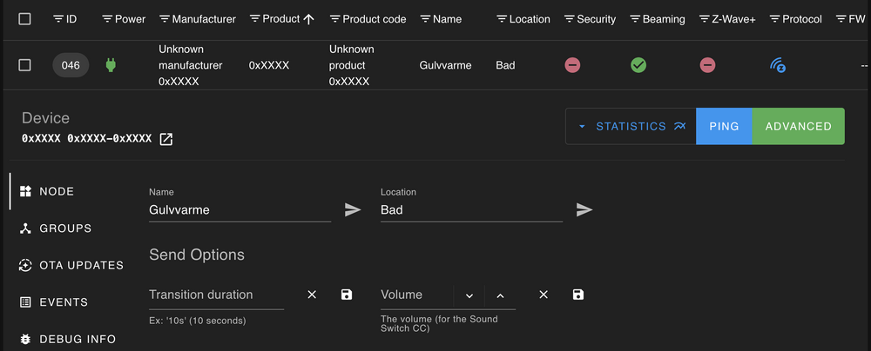Click the mains power plug icon
The height and width of the screenshot is (351, 871).
pos(111,65)
